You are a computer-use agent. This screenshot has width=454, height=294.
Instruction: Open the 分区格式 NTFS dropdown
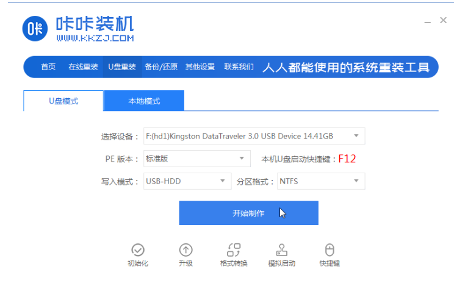(356, 181)
